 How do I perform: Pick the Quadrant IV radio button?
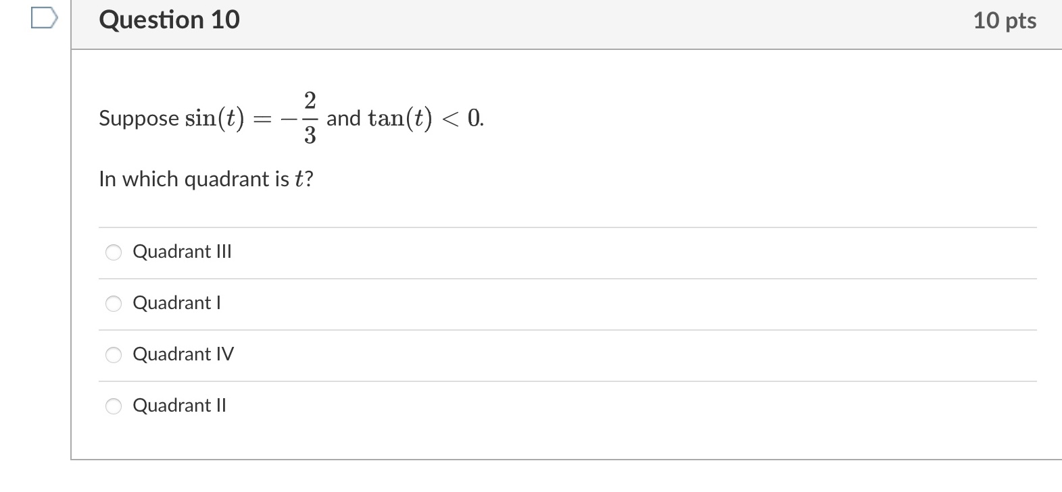pos(114,354)
